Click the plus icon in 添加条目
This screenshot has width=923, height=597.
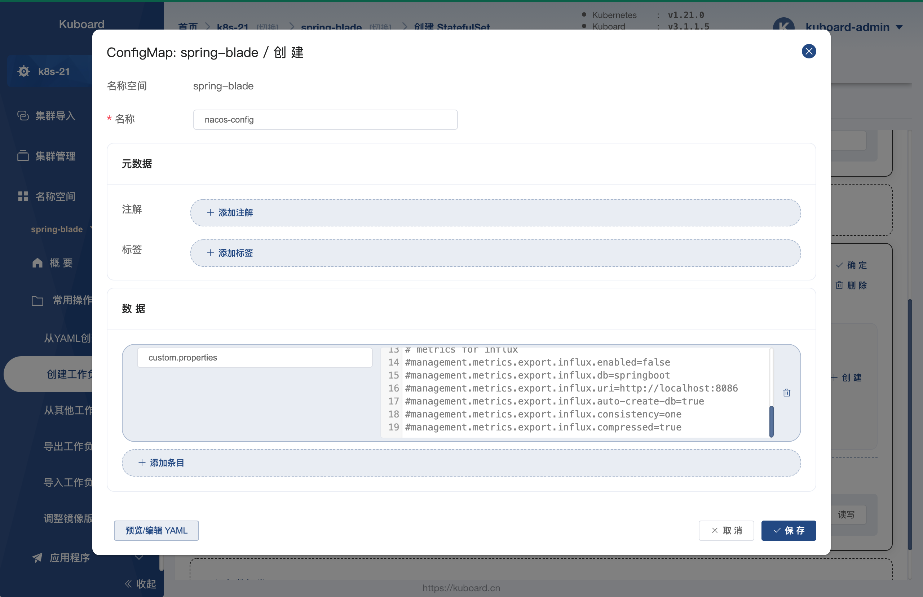point(142,463)
